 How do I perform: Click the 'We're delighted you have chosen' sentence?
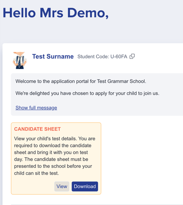click(88, 93)
